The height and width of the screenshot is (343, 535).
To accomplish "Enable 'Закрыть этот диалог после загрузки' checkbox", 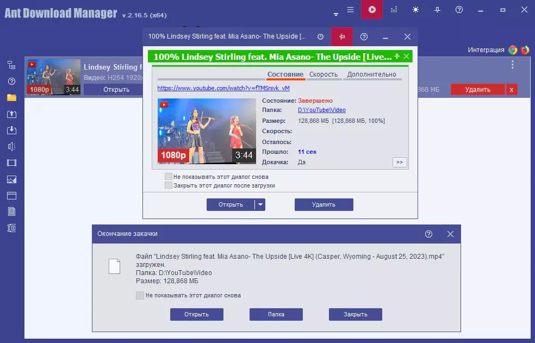I will point(169,185).
